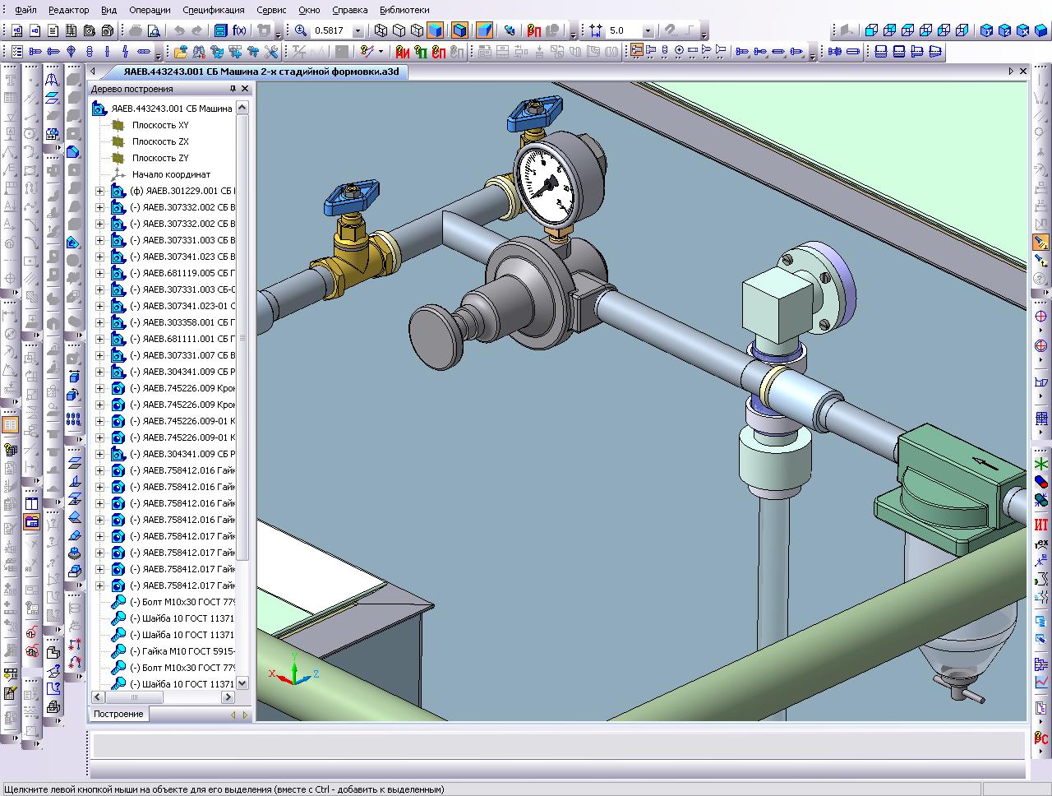Click the tree panel's vertical scrollbar down arrow

click(x=242, y=683)
